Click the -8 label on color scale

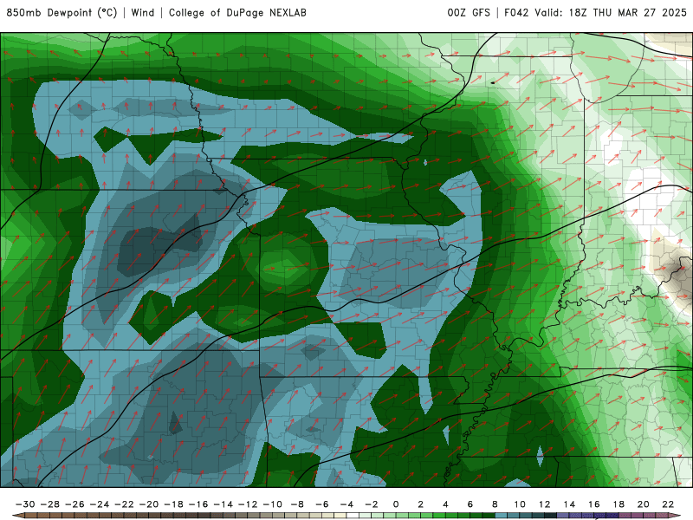(297, 504)
